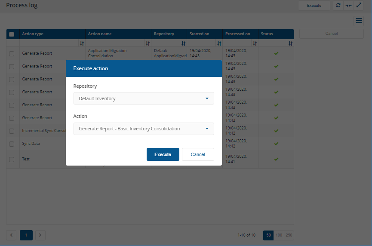Screen dimensions: 372x246
Task: Click the Action type filter input field
Action: 49,43
